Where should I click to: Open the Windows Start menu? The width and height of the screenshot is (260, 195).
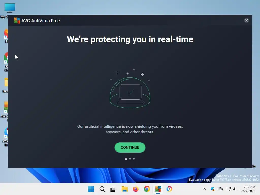click(x=91, y=189)
